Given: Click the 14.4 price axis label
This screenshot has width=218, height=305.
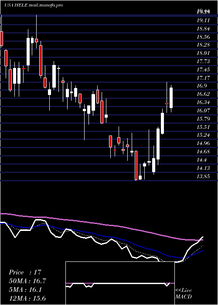Looking at the screenshot, I should click(202, 160).
